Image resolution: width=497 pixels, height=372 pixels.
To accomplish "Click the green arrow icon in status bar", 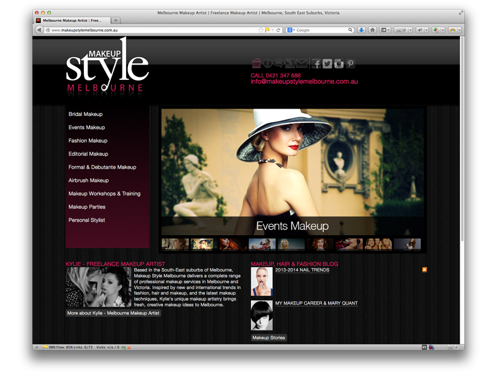I will coord(124,347).
